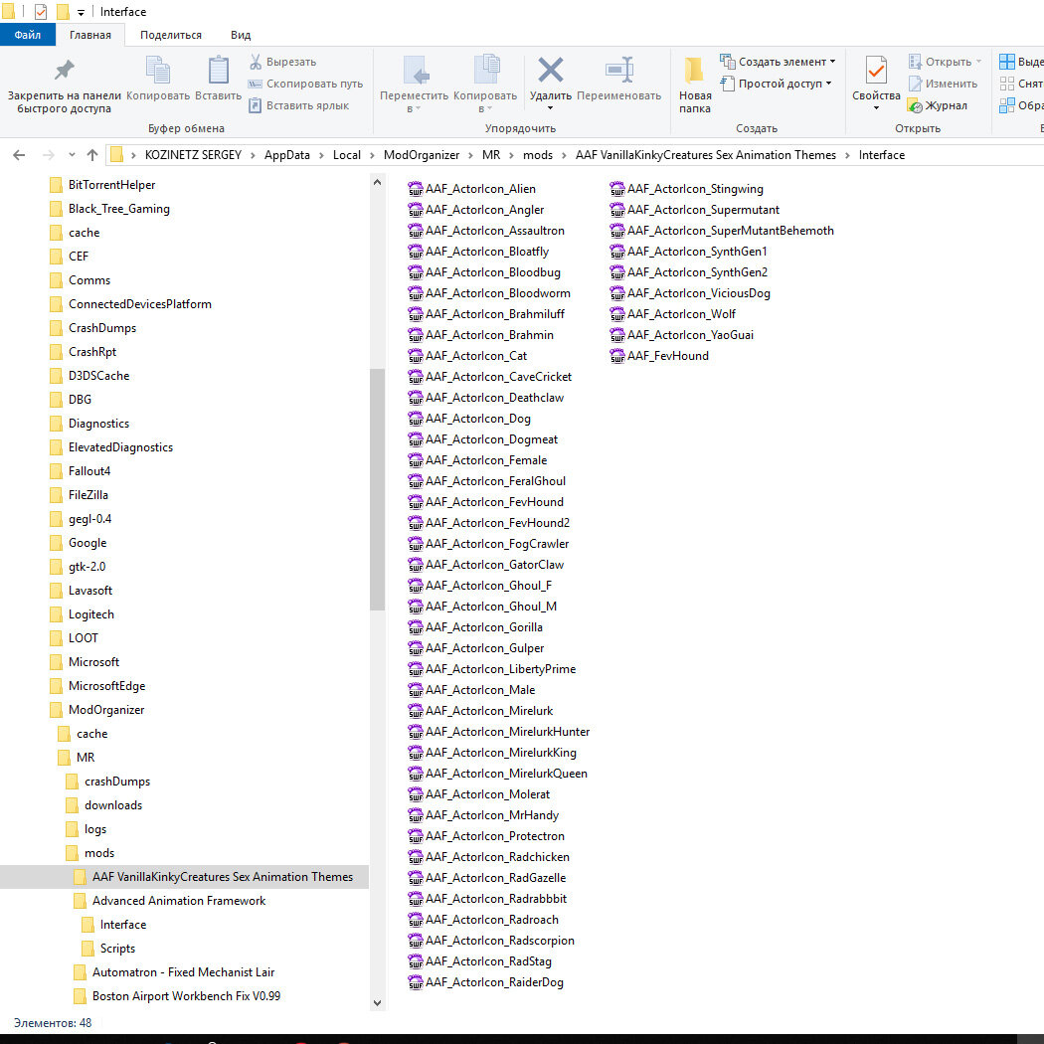Switch to the Вид ribbon tab

pyautogui.click(x=241, y=35)
